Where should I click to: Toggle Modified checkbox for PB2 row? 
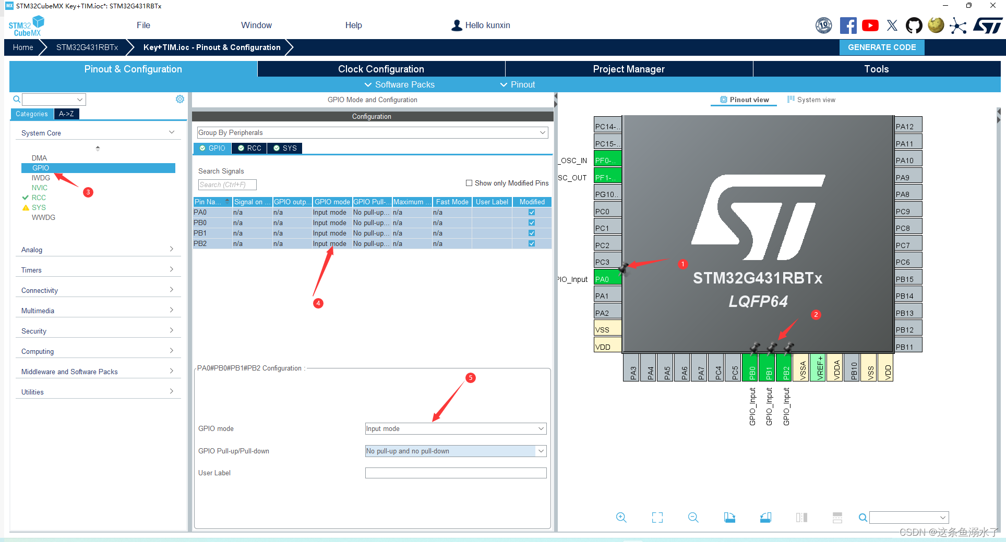(532, 243)
